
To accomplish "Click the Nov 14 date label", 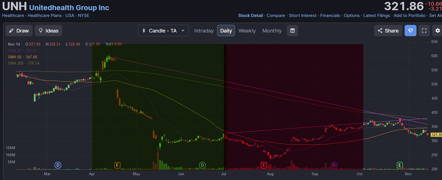I will 13,44.
